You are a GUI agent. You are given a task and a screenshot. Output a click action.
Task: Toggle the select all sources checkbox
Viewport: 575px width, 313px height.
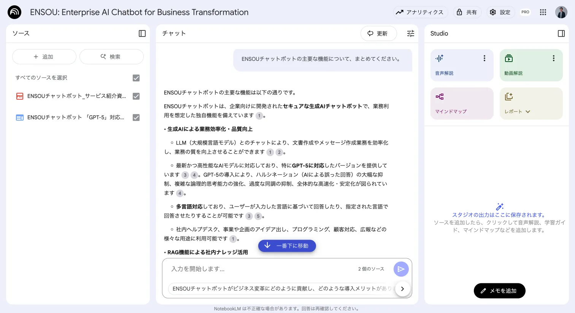click(x=136, y=78)
